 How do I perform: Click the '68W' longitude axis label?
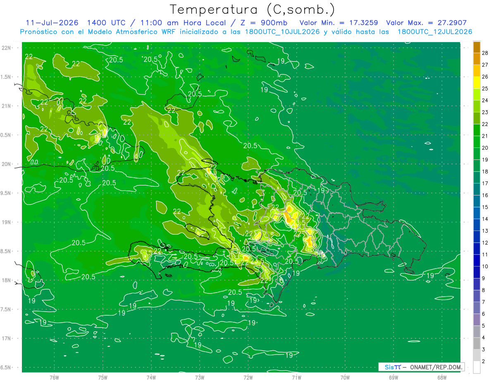coord(442,377)
